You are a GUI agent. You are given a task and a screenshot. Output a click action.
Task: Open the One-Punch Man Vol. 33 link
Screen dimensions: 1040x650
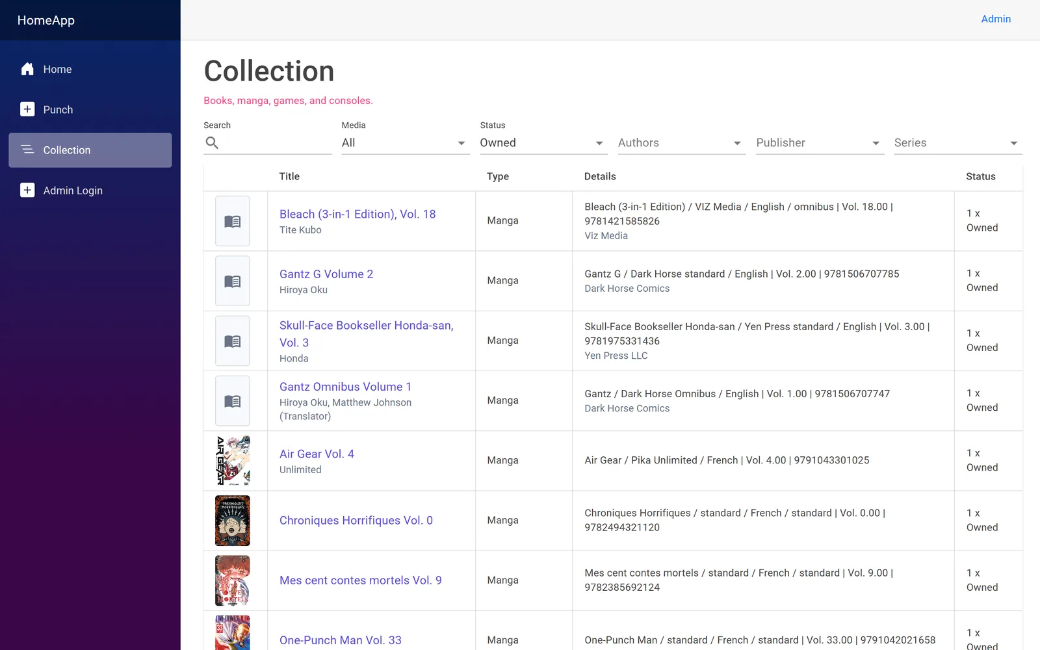(341, 640)
